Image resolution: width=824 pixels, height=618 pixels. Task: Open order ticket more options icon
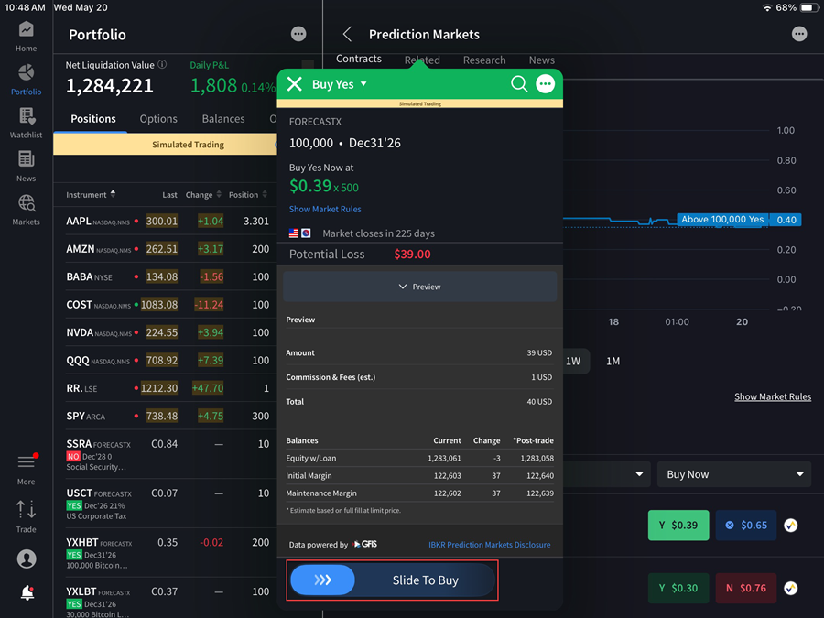545,84
